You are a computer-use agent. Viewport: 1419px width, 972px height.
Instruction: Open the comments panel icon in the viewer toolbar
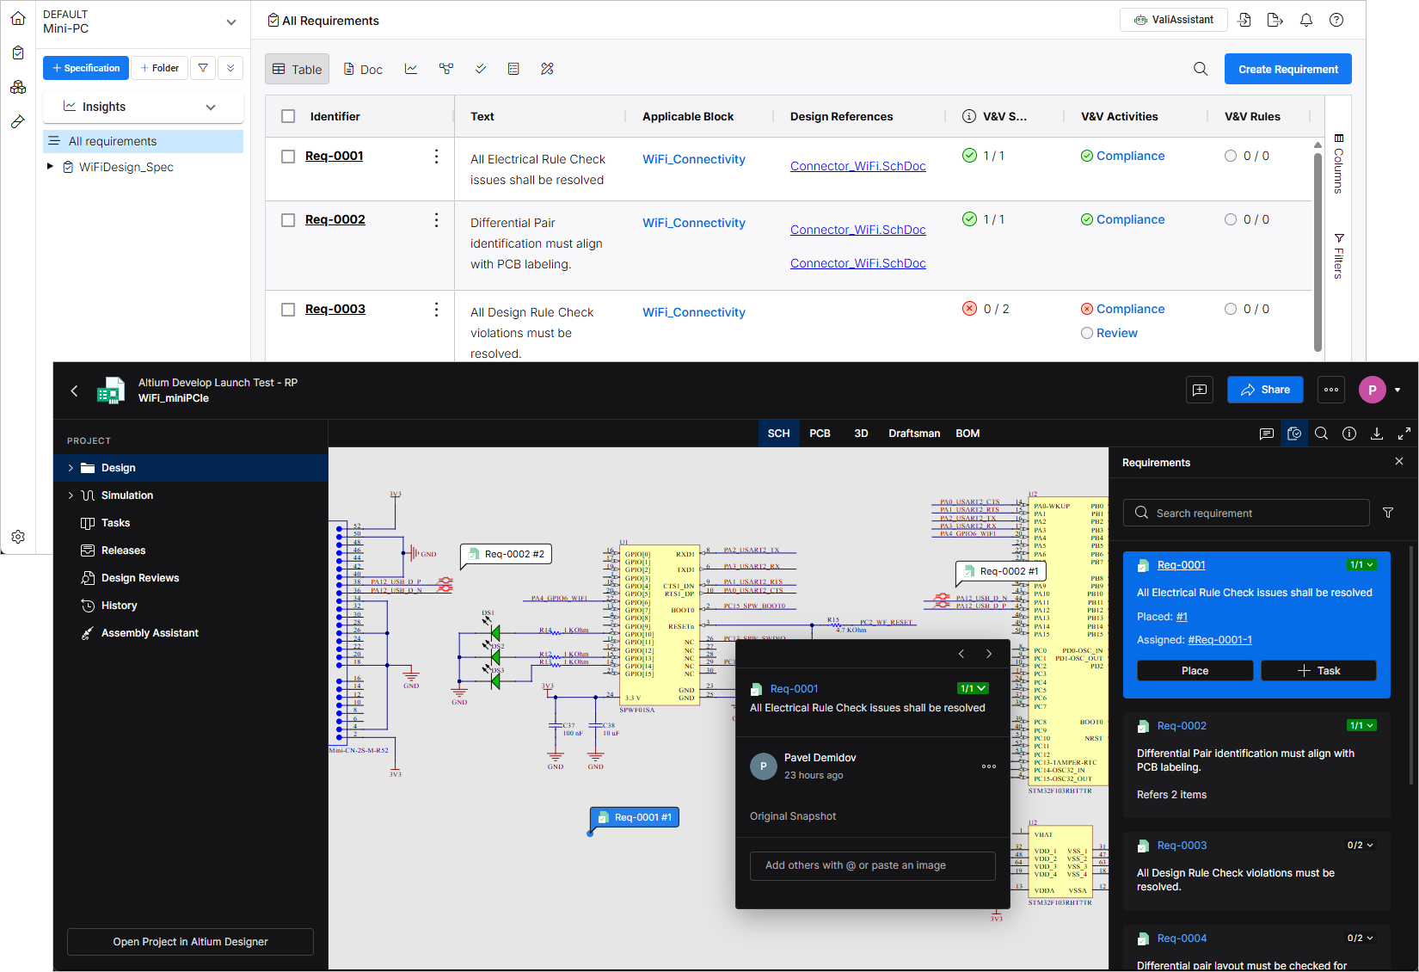pos(1267,434)
